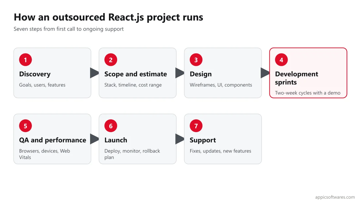Click "Deploy, monitor, rollback plan" text
Viewport: 364px width, 205px height.
pyautogui.click(x=132, y=154)
